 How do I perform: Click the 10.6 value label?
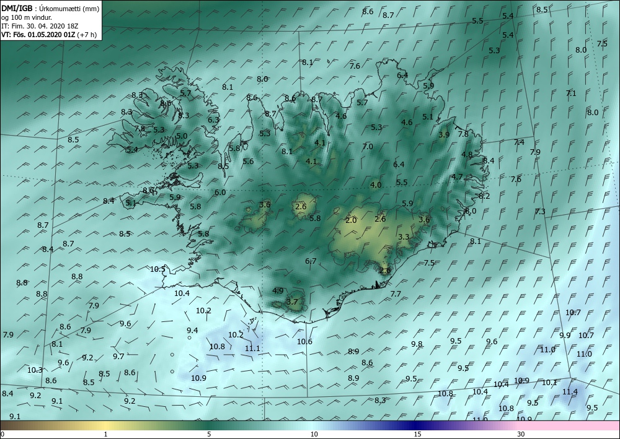(304, 342)
